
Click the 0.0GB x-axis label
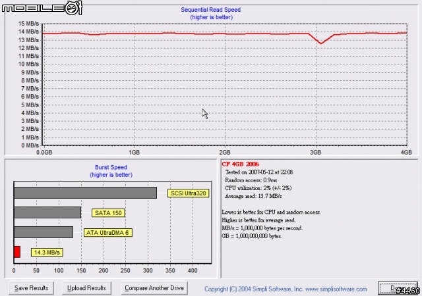pyautogui.click(x=44, y=153)
